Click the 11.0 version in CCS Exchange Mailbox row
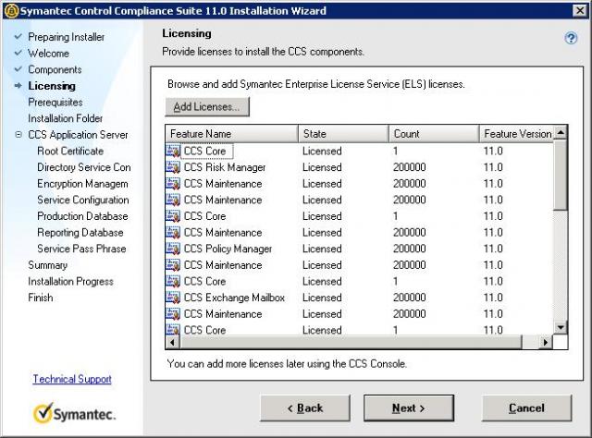The height and width of the screenshot is (438, 592). [x=493, y=298]
